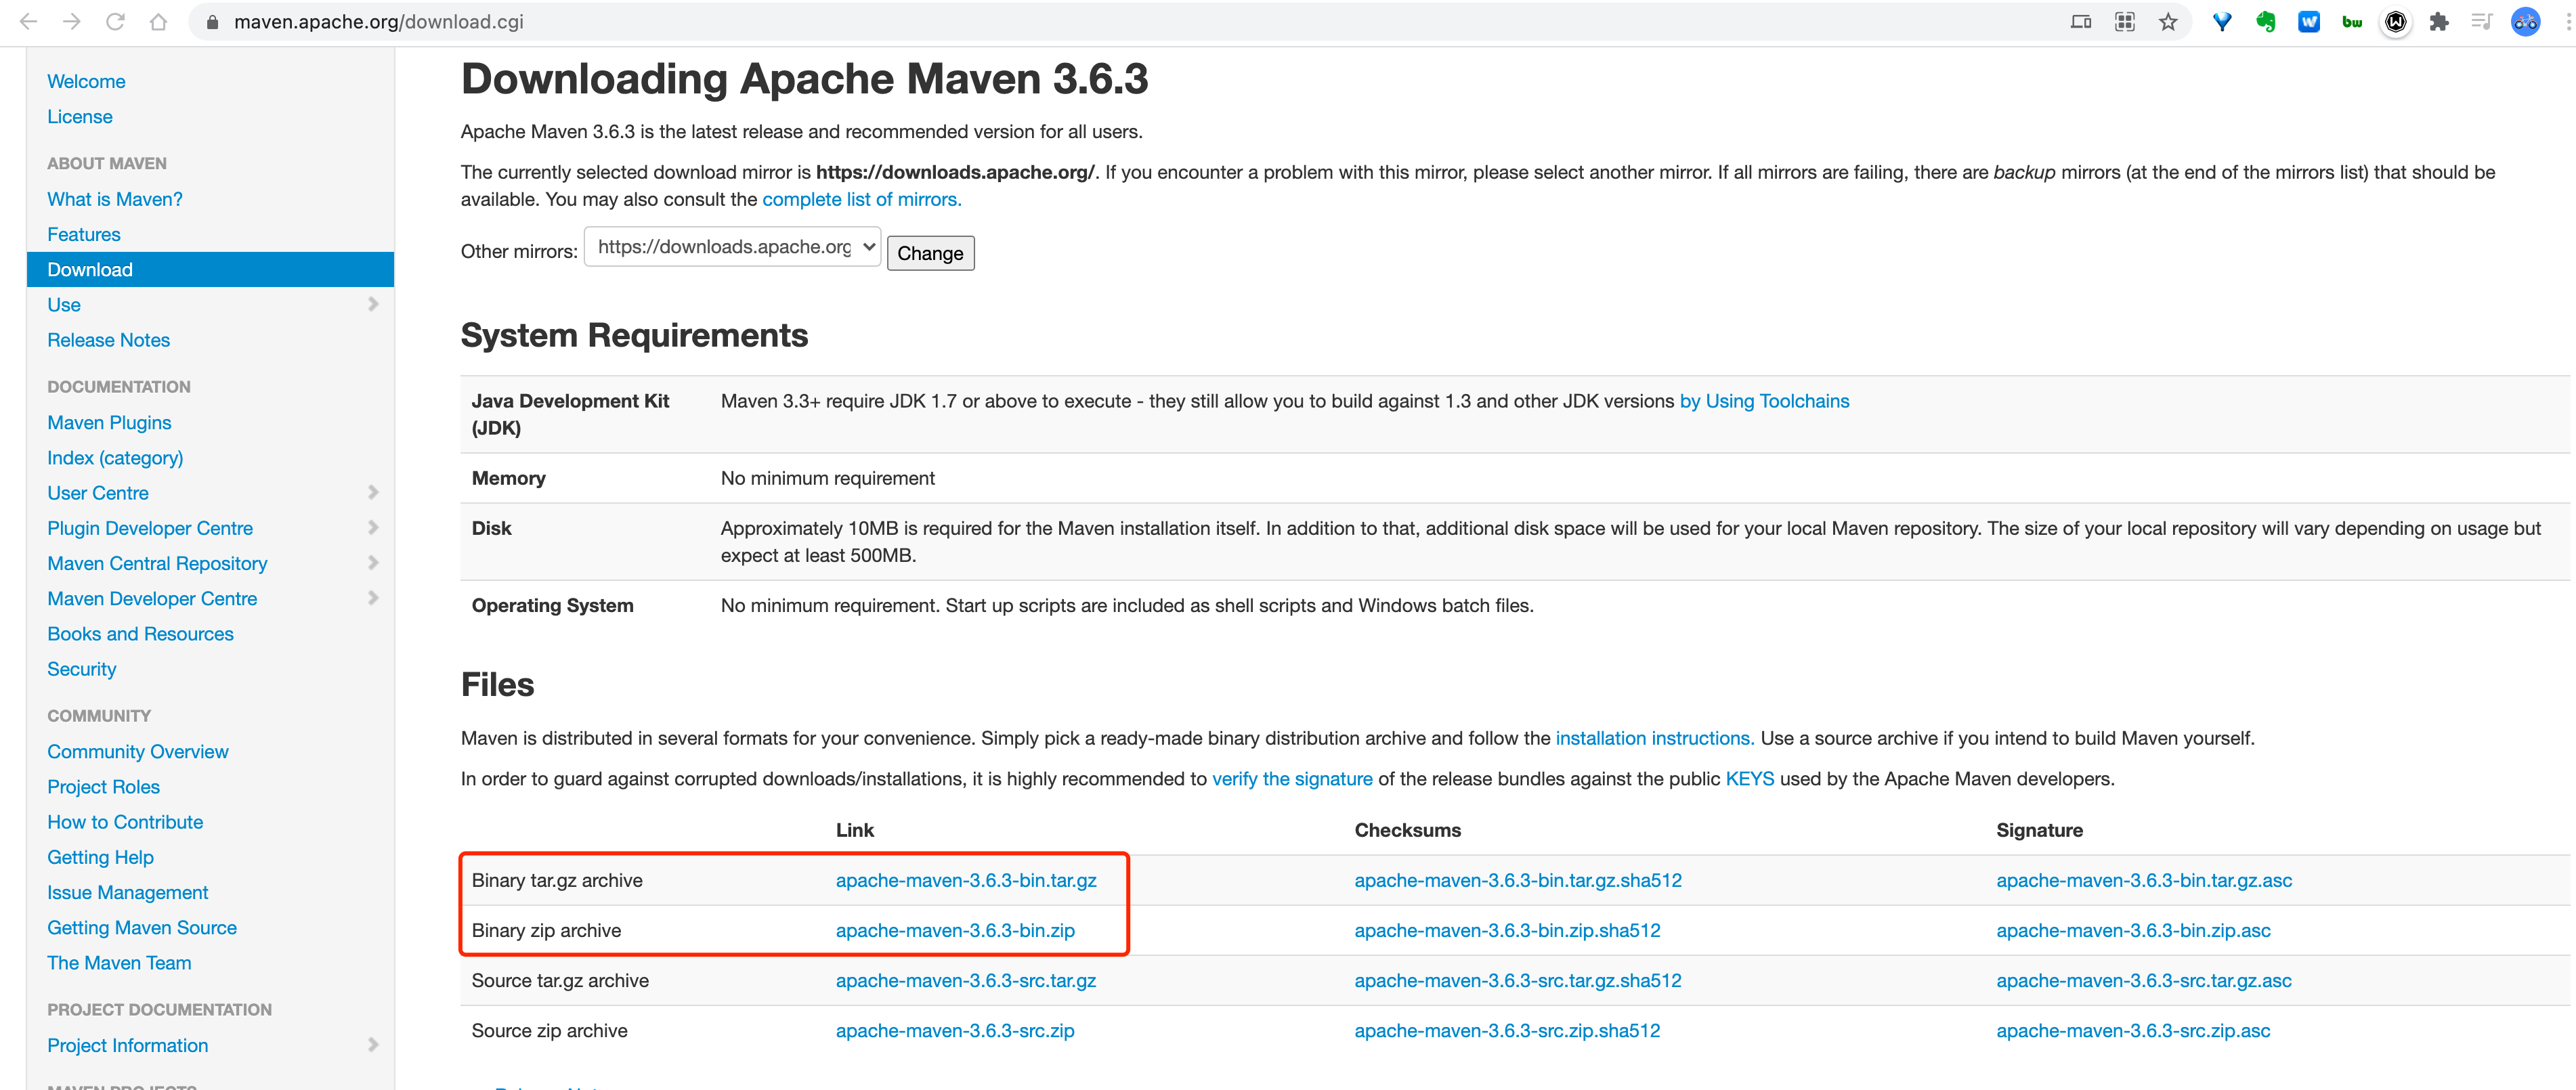The image size is (2576, 1090).
Task: Open Getting Help sidebar link
Action: [101, 857]
